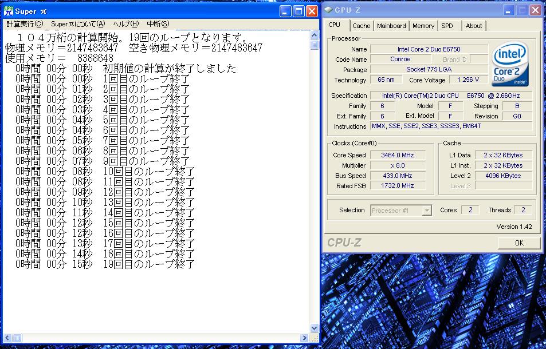This screenshot has height=349, width=546.
Task: Click the Super π horizontal scrollbar thumb
Action: pos(17,338)
